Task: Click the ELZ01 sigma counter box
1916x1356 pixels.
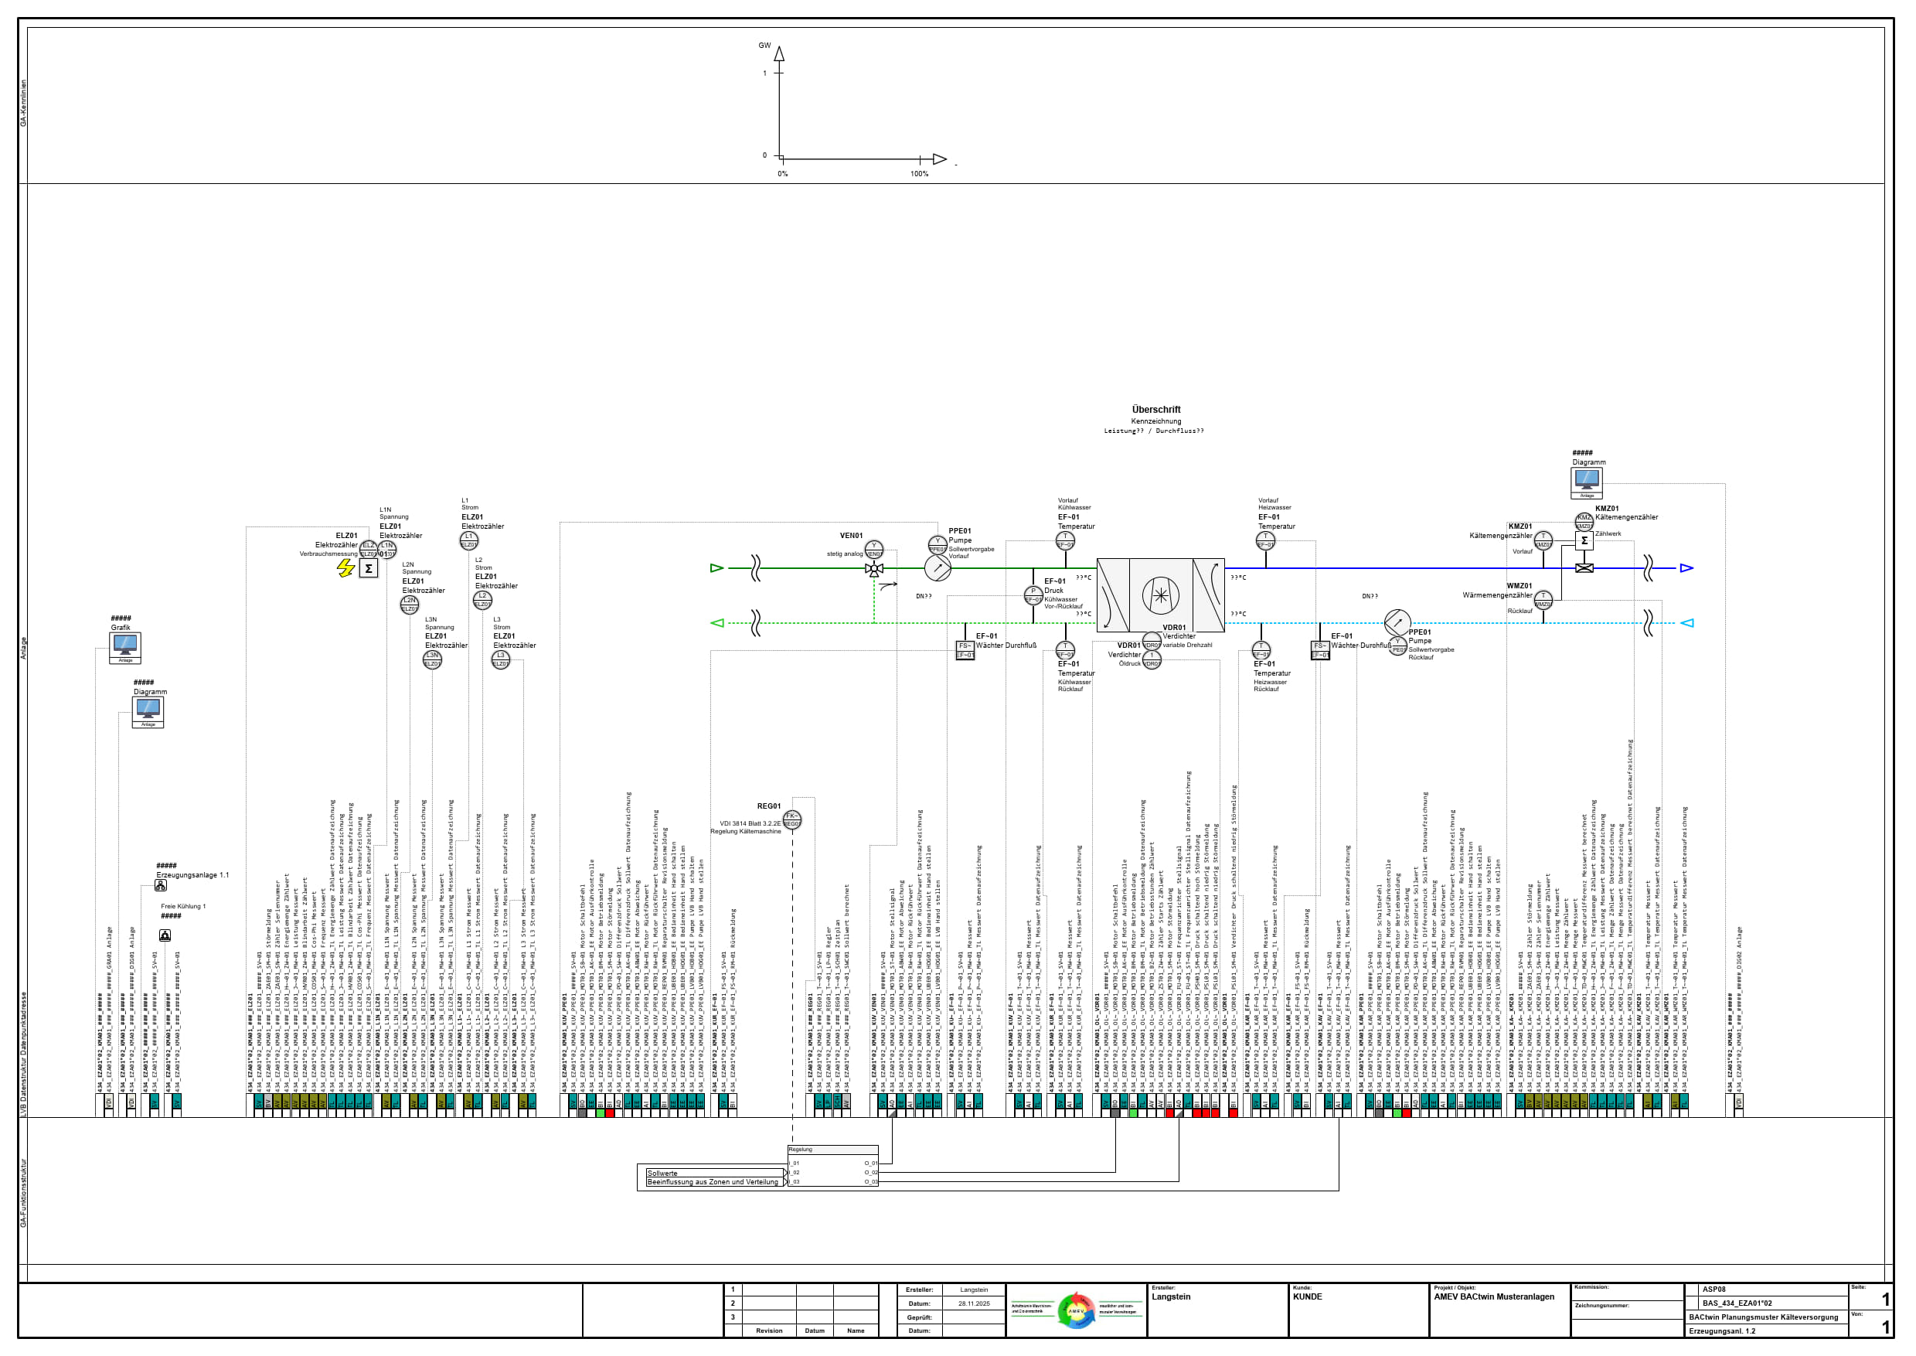Action: click(x=368, y=569)
